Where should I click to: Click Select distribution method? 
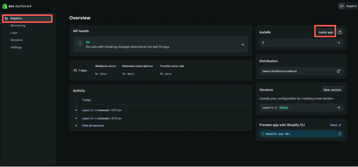(x=301, y=71)
